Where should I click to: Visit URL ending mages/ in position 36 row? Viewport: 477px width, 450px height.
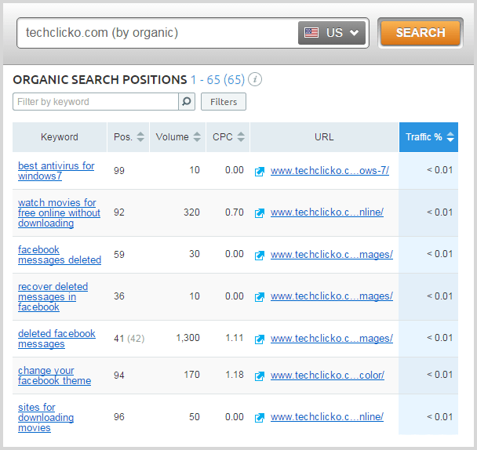tap(332, 296)
